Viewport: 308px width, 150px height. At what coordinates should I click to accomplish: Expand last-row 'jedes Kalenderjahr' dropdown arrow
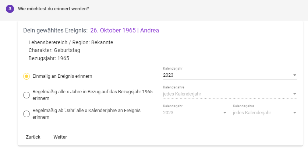tap(294, 113)
